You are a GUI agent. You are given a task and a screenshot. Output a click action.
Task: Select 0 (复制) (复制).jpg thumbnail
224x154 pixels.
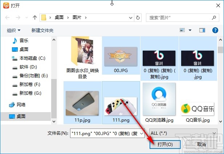pyautogui.click(x=198, y=59)
